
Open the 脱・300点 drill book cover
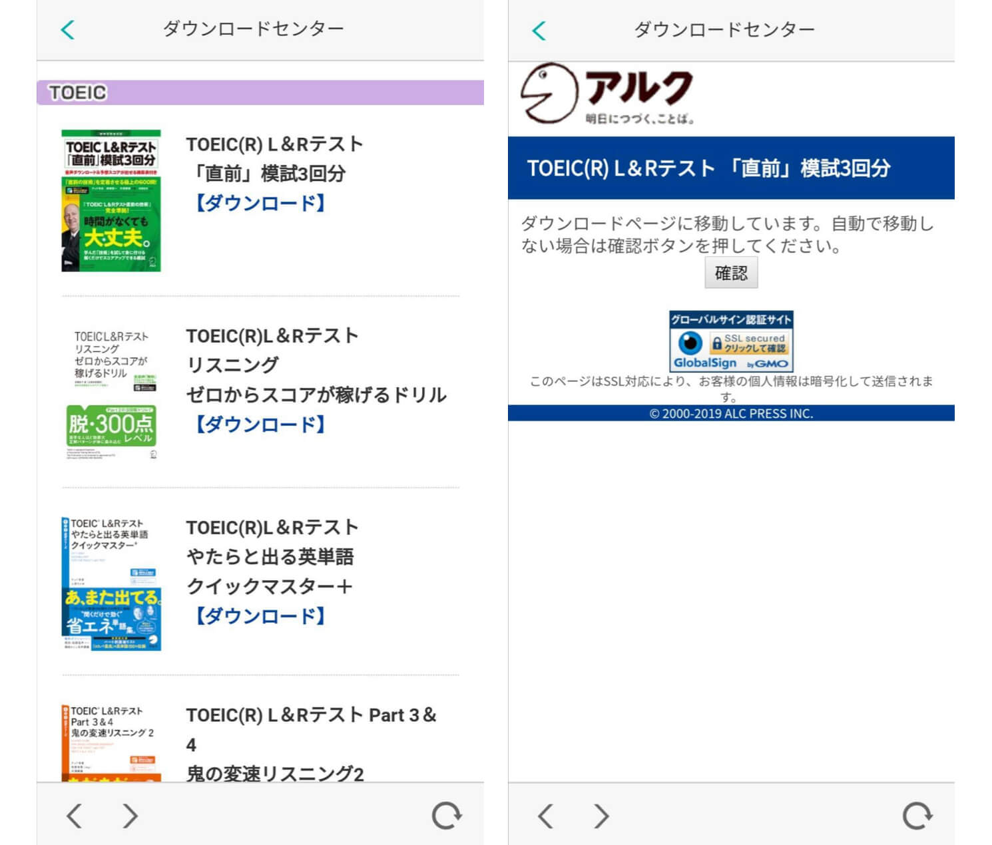coord(111,393)
